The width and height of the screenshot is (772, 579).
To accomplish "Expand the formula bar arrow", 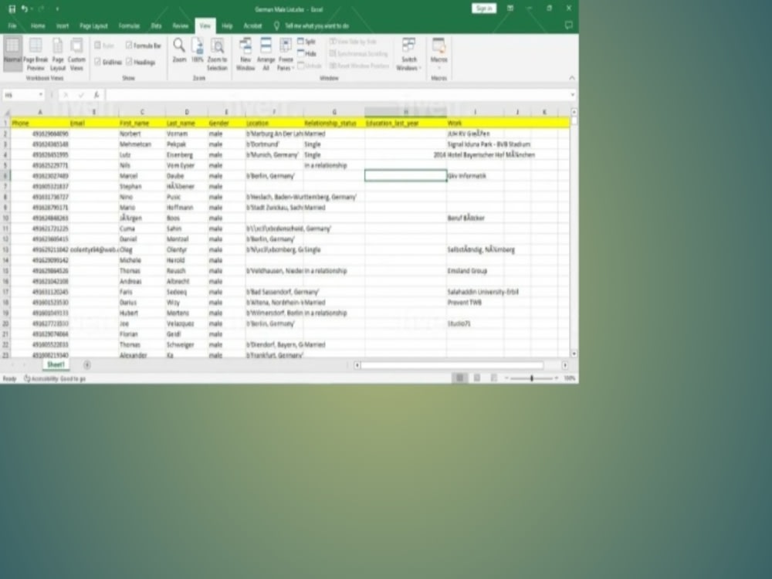I will point(572,94).
